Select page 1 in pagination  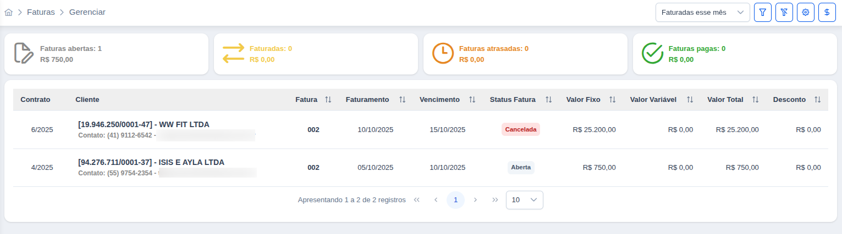coord(455,200)
